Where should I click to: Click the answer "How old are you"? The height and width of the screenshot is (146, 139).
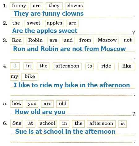(x=40, y=112)
